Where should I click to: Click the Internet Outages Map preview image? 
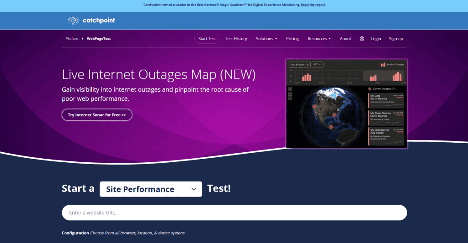[x=347, y=103]
